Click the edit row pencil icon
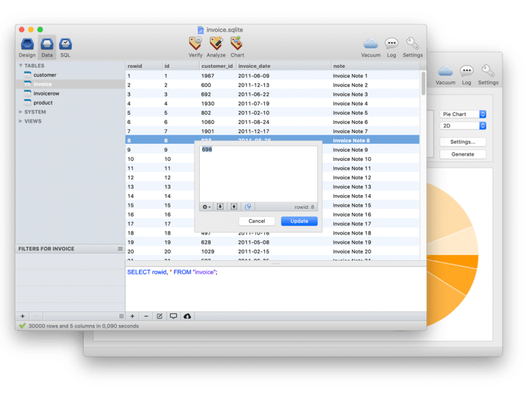 (x=160, y=317)
